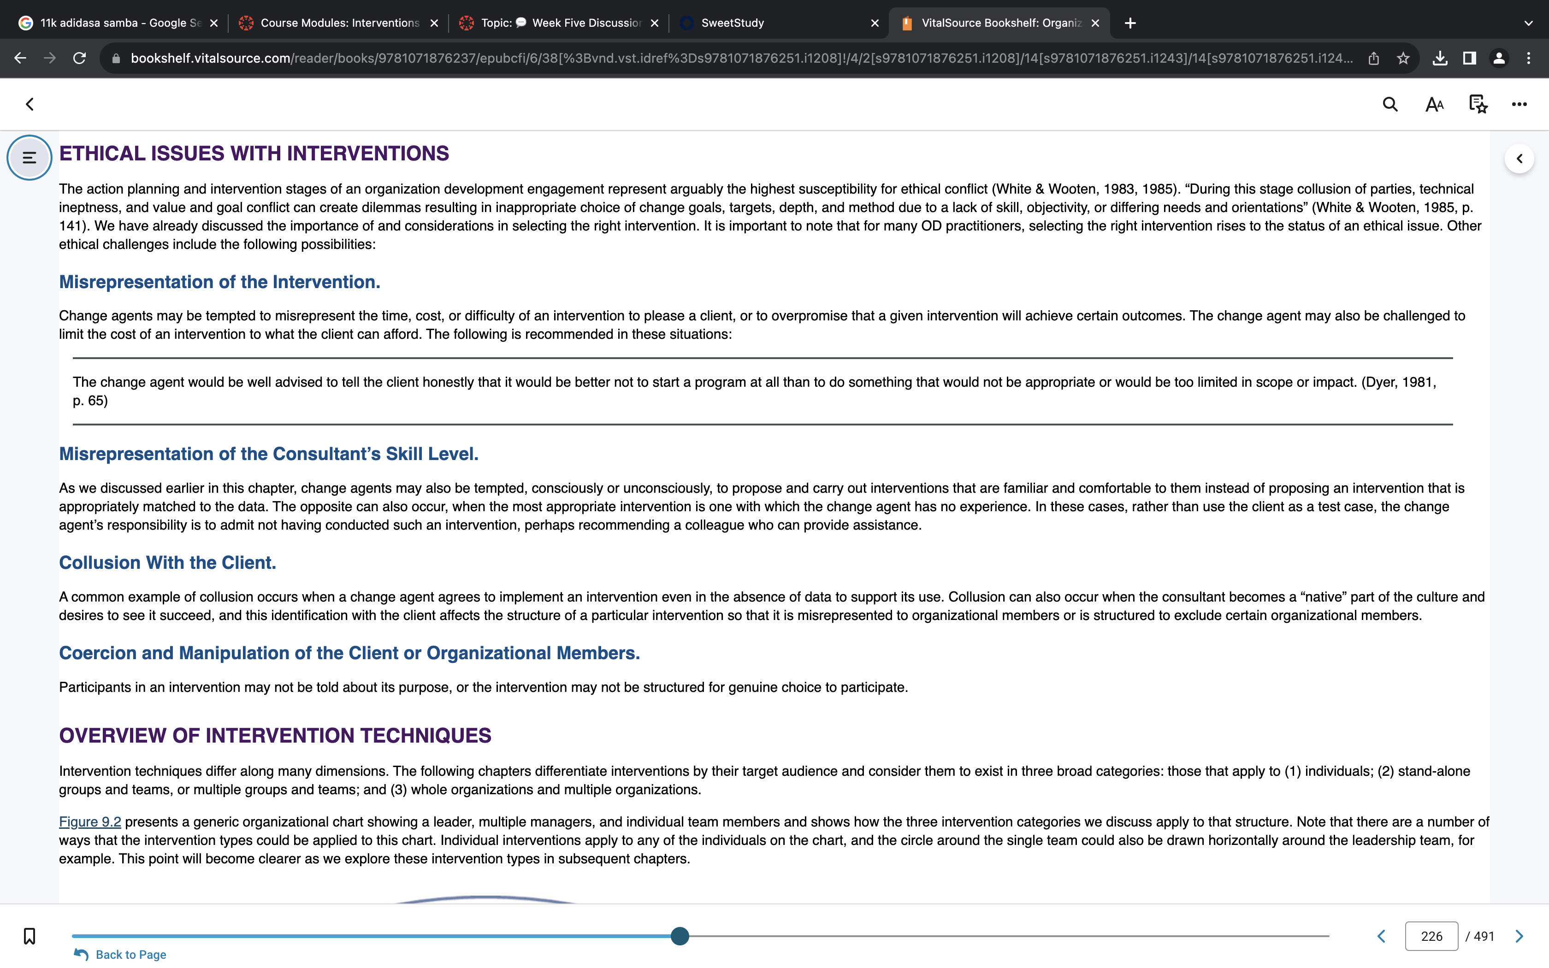Viewport: 1549px width, 968px height.
Task: Close the Week Five Discussion tab
Action: click(x=654, y=23)
